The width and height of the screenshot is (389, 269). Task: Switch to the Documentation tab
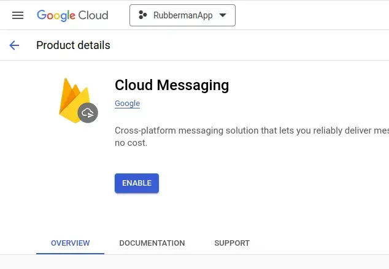(152, 243)
